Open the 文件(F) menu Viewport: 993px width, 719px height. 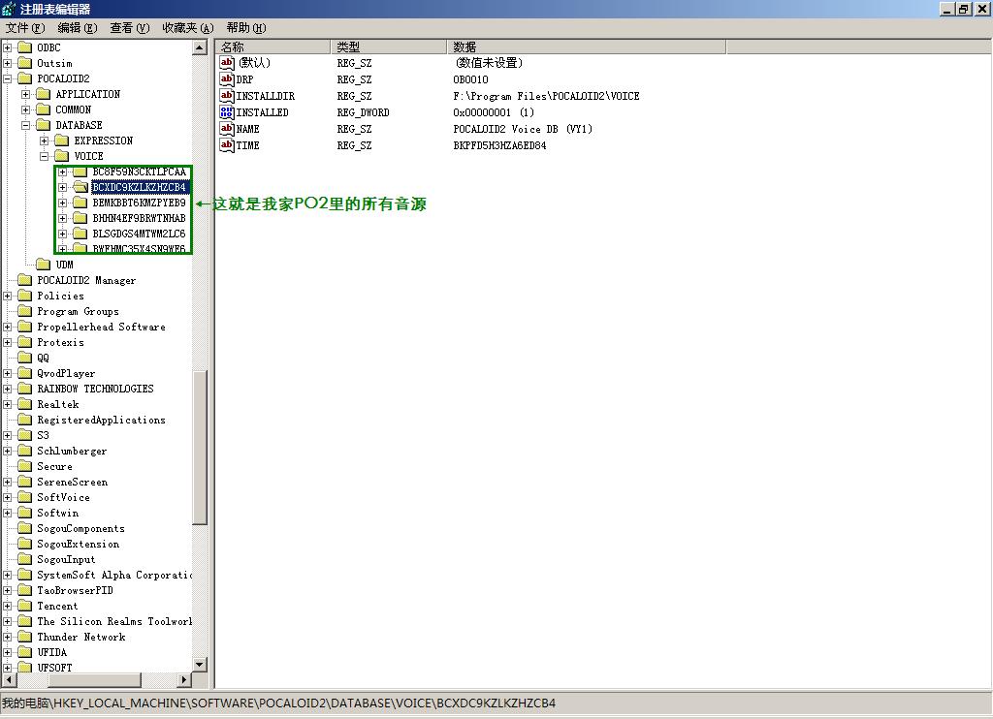click(25, 28)
